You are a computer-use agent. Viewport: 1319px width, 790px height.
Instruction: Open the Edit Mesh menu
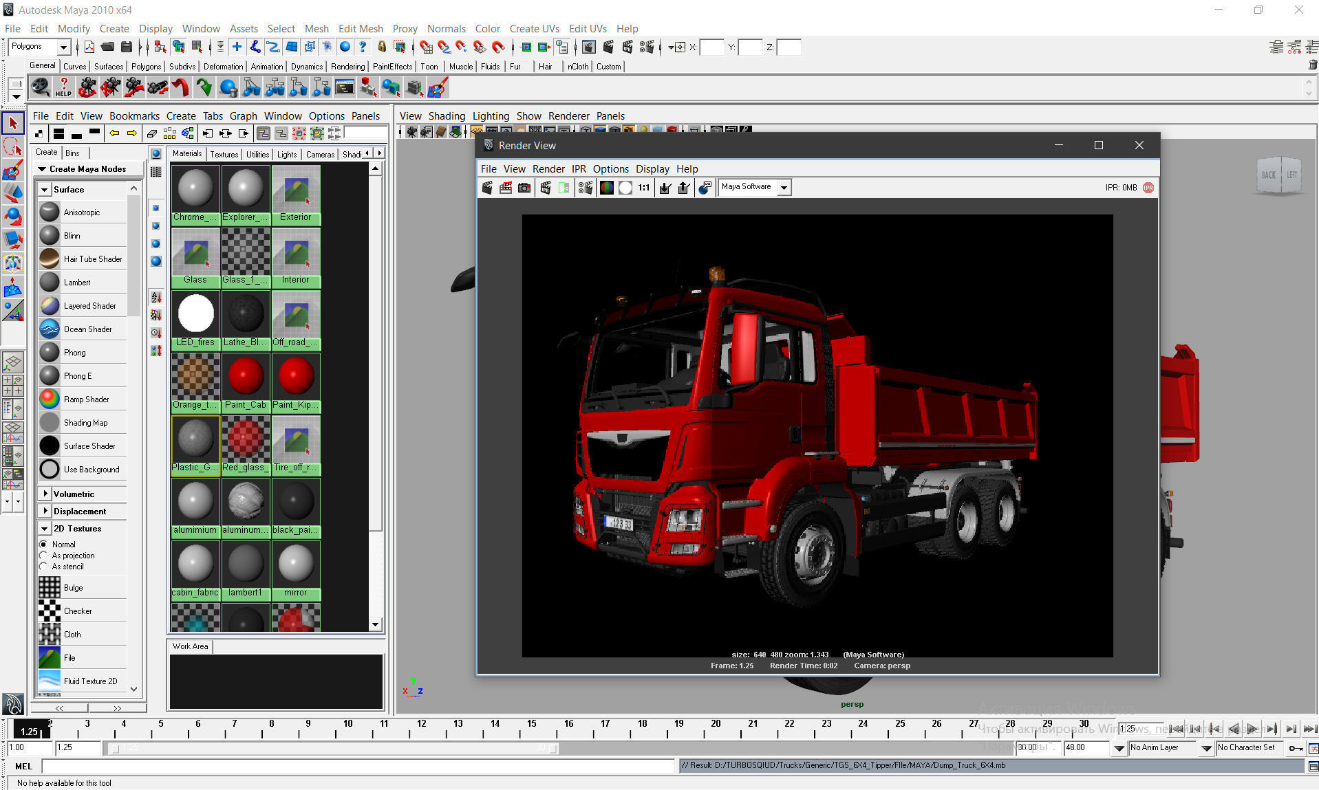click(x=361, y=28)
